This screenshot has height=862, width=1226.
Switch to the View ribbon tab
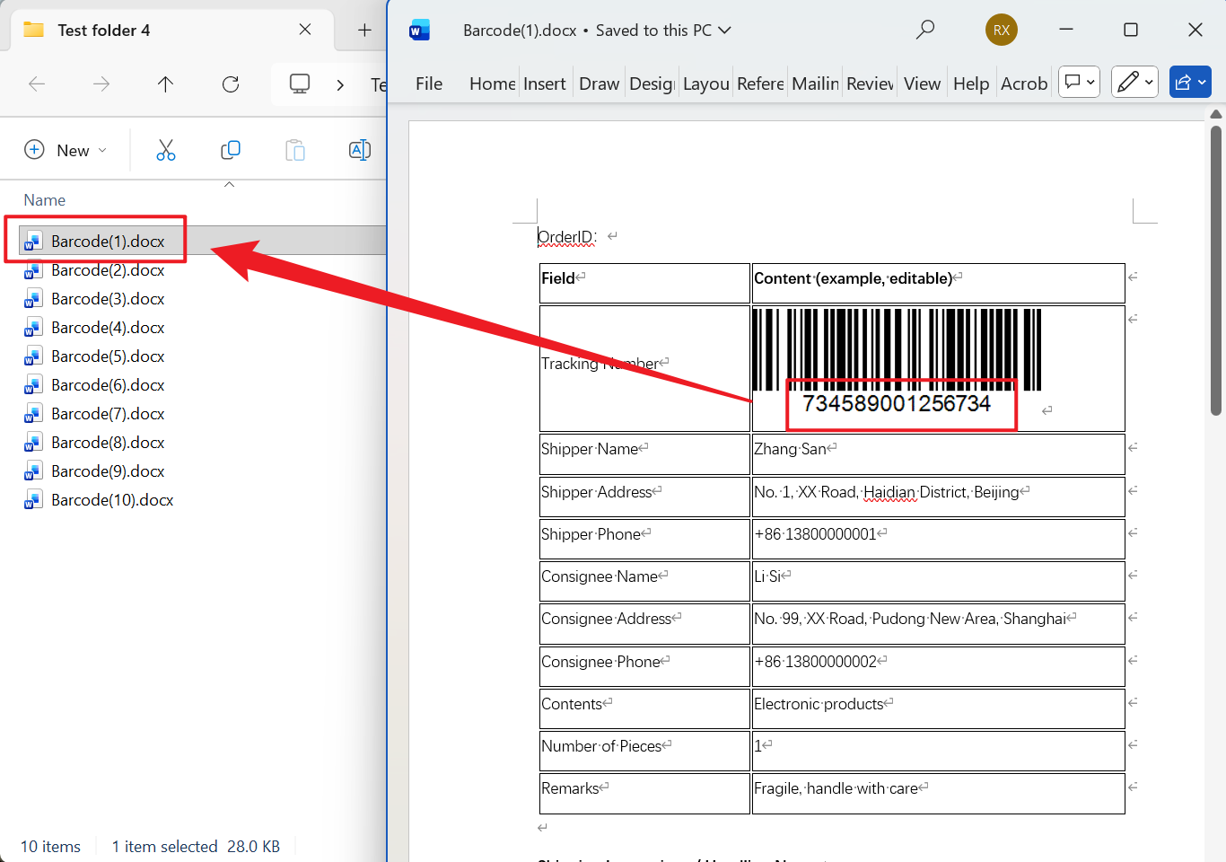coord(922,84)
